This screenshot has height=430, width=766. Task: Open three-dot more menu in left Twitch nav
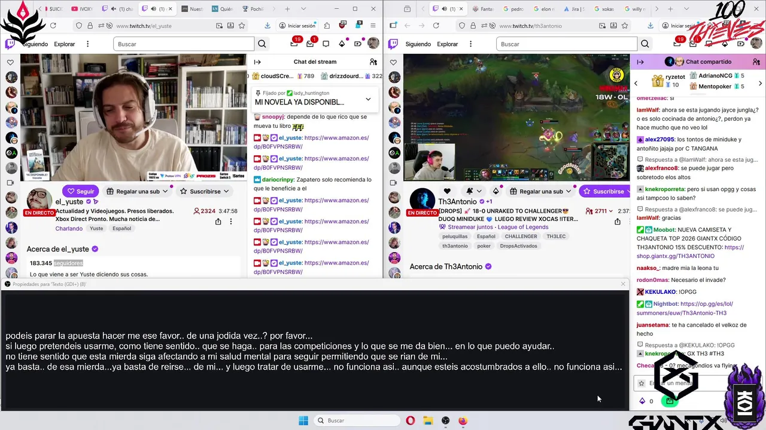pyautogui.click(x=87, y=44)
